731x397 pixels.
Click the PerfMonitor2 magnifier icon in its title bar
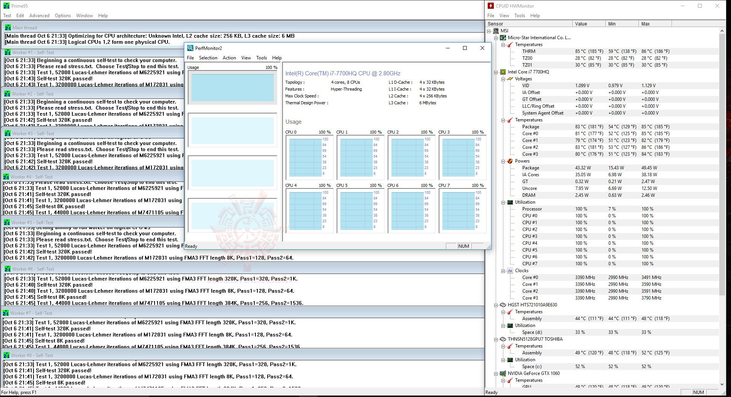tap(190, 48)
